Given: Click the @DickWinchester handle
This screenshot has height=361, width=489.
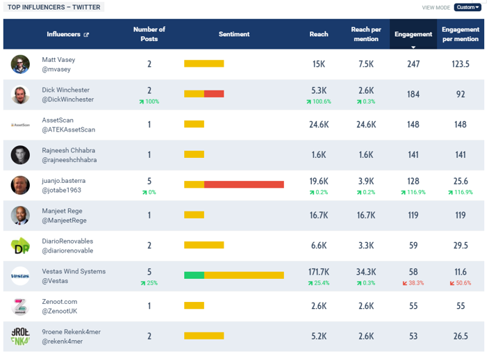Looking at the screenshot, I should point(67,99).
